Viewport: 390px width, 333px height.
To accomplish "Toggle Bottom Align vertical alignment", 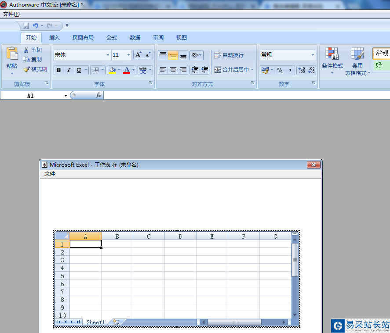I will point(183,55).
